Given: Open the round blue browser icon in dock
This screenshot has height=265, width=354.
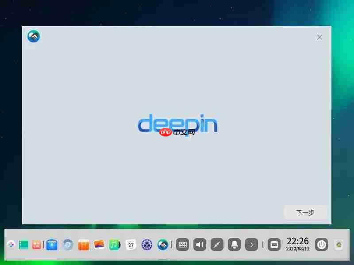Looking at the screenshot, I should click(x=68, y=245).
